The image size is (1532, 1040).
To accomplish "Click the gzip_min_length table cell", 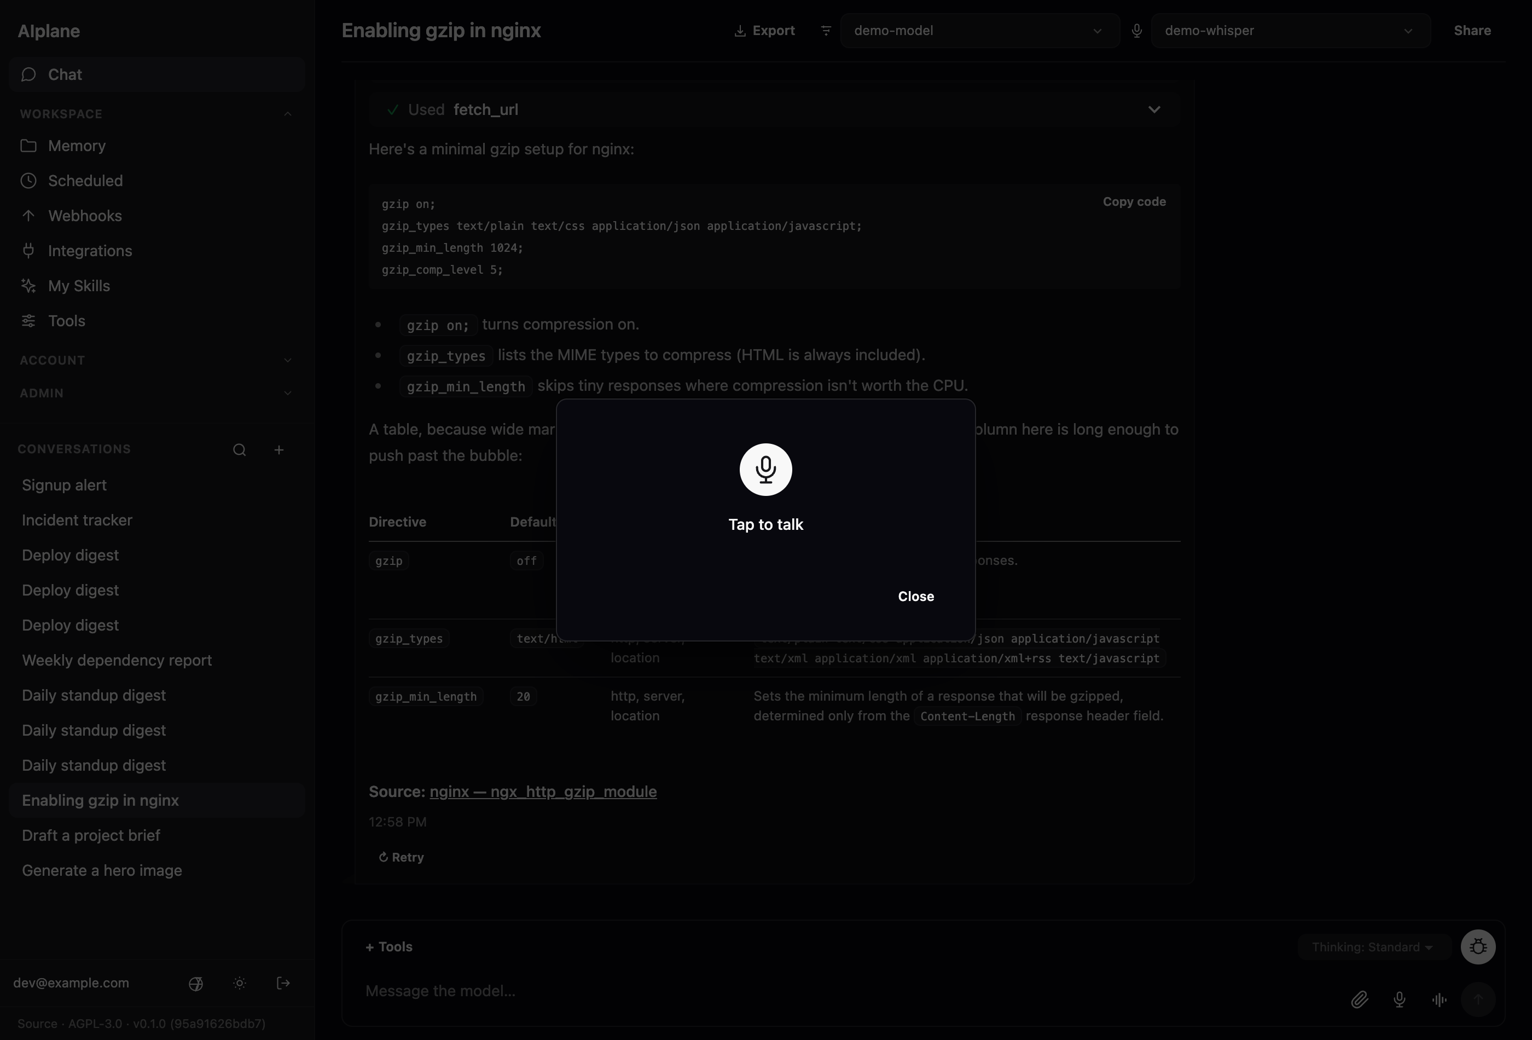I will [x=426, y=696].
